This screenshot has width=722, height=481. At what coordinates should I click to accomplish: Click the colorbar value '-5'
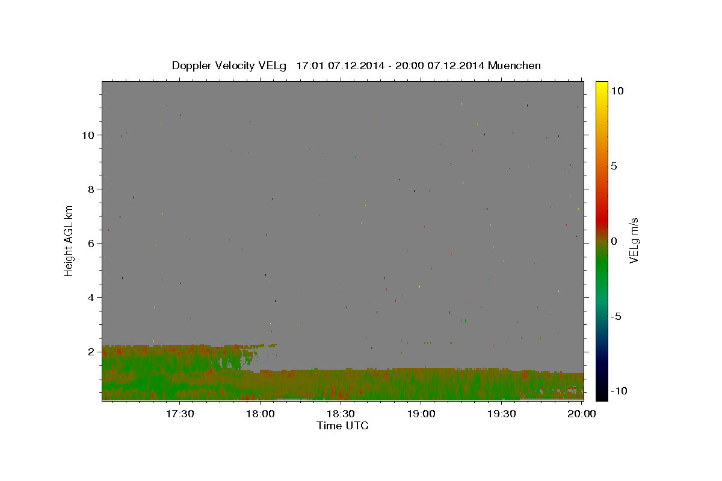(x=616, y=316)
